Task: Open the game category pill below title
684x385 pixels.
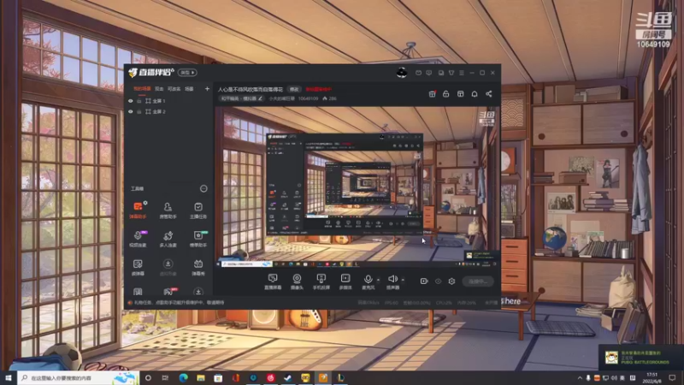Action: 241,98
